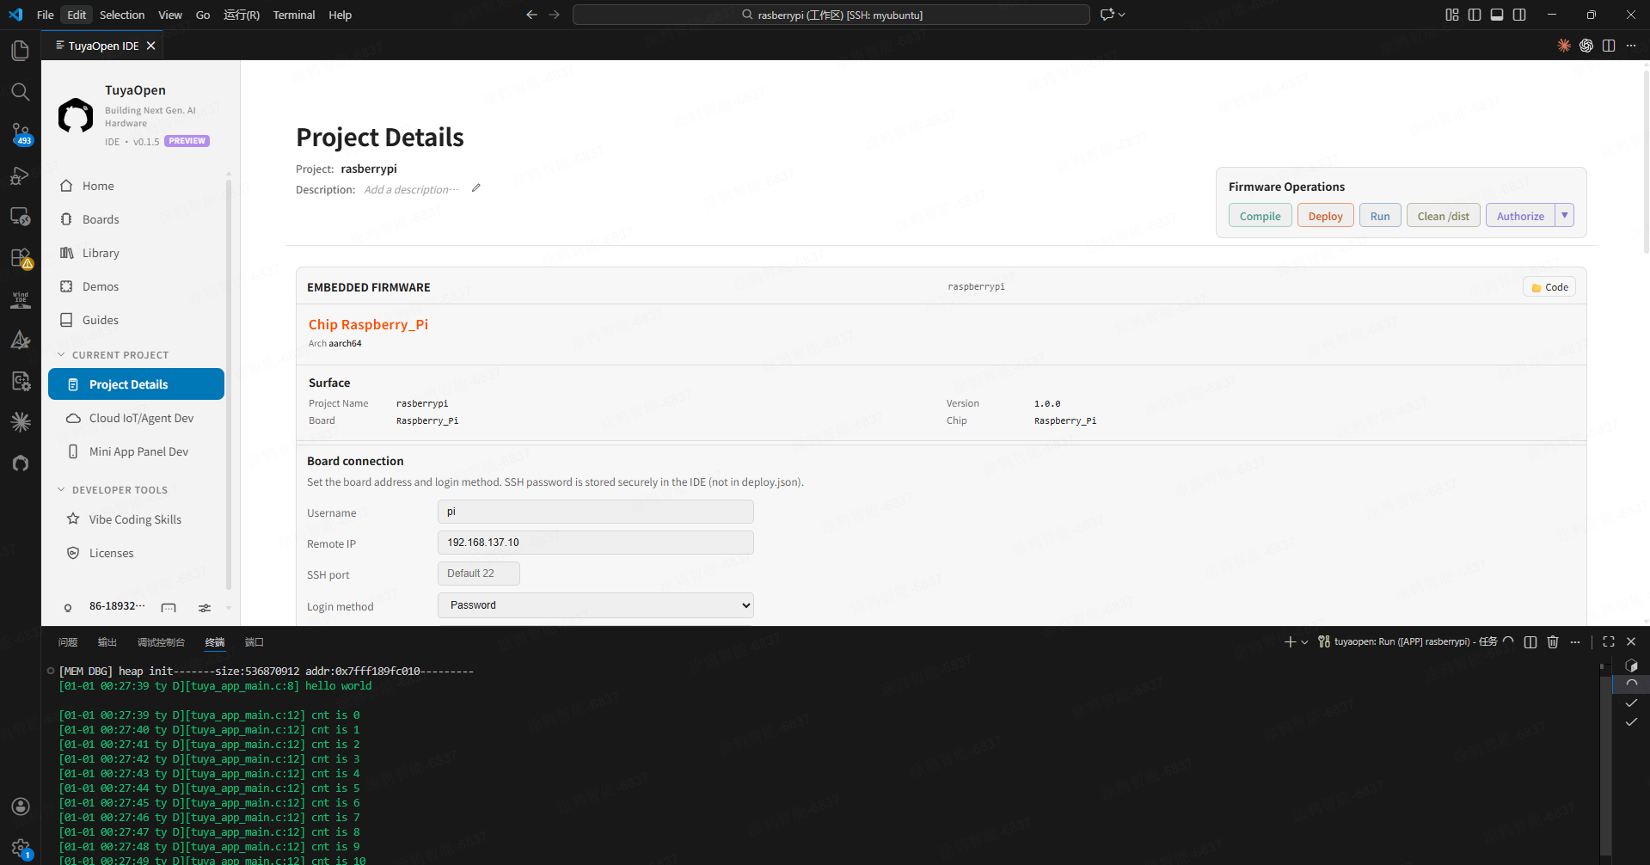Open the GitHub icon in activity bar
Viewport: 1650px width, 865px height.
tap(21, 463)
